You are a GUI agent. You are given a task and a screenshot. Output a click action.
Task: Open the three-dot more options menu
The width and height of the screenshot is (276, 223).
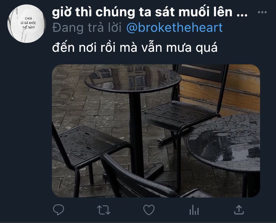262,12
